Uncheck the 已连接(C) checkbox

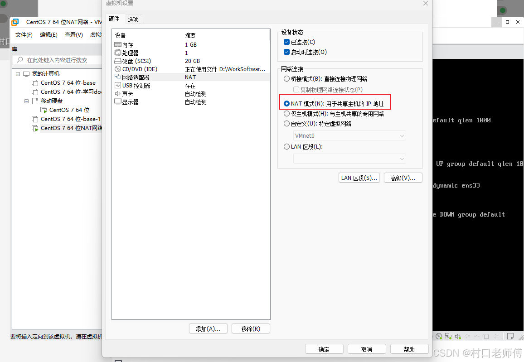(286, 41)
